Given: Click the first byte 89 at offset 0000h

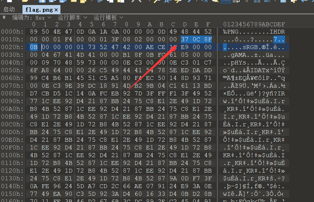Looking at the screenshot, I should [34, 32].
